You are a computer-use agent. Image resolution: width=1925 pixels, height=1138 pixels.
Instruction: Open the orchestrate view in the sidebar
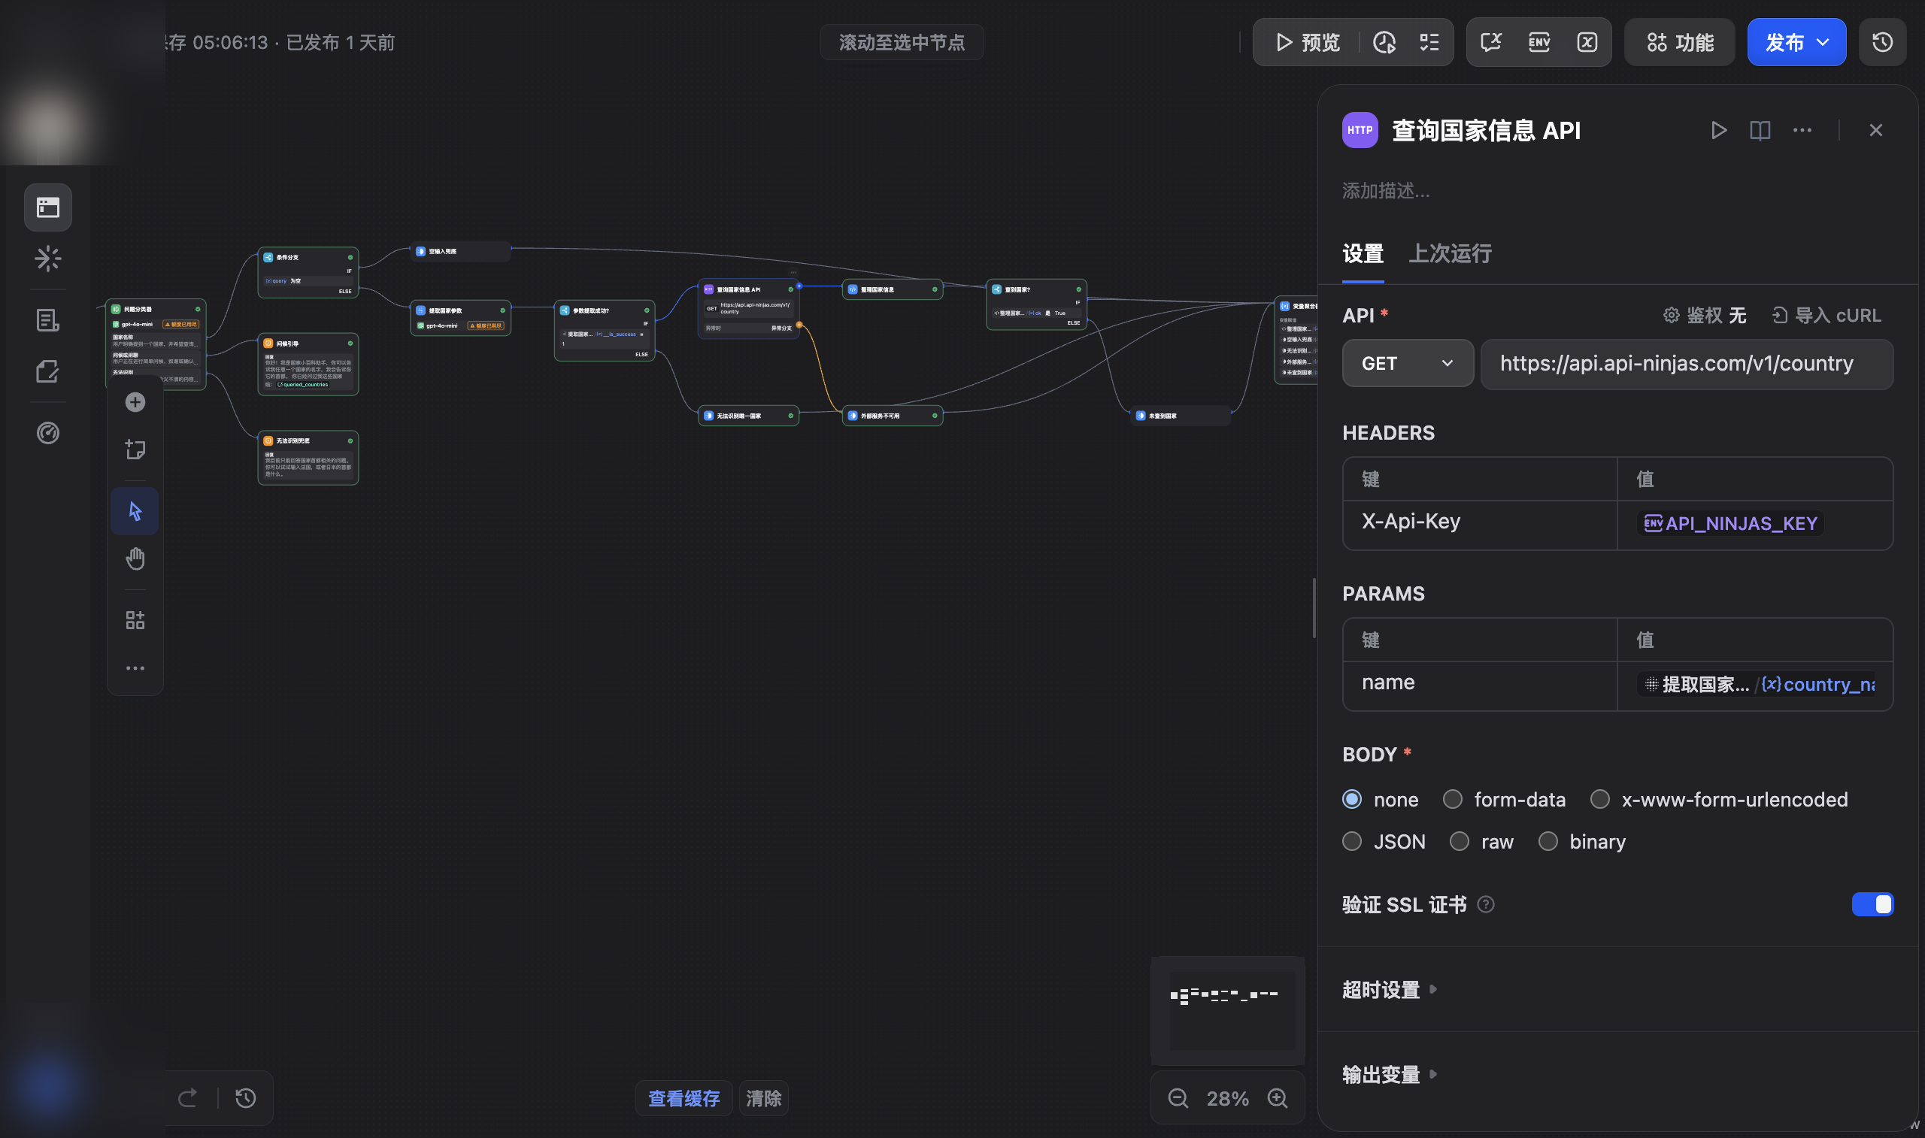coord(47,207)
